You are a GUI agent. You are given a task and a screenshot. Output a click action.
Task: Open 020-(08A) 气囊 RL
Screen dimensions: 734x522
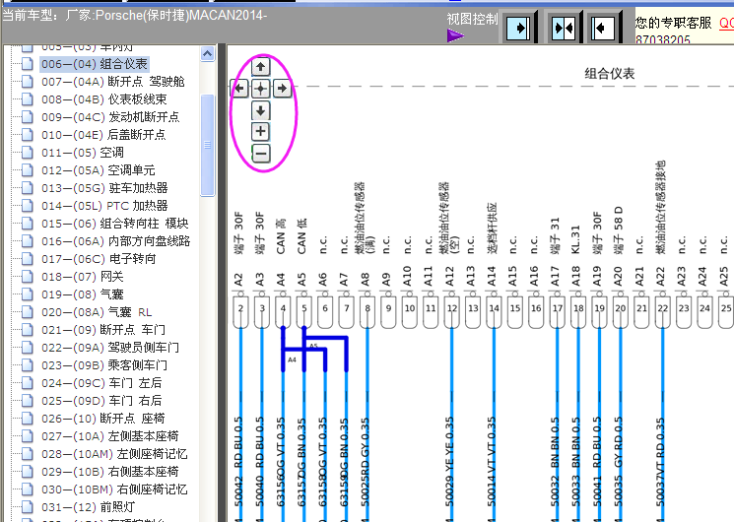(x=97, y=312)
